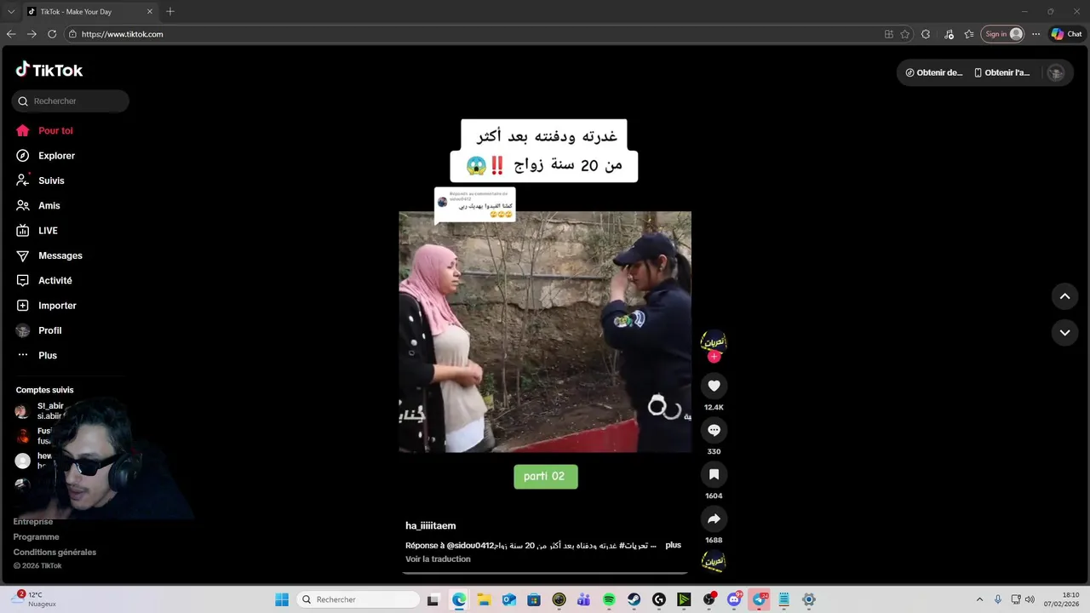Follow the creator with the red plus badge
Screen dimensions: 1090x613
point(714,357)
